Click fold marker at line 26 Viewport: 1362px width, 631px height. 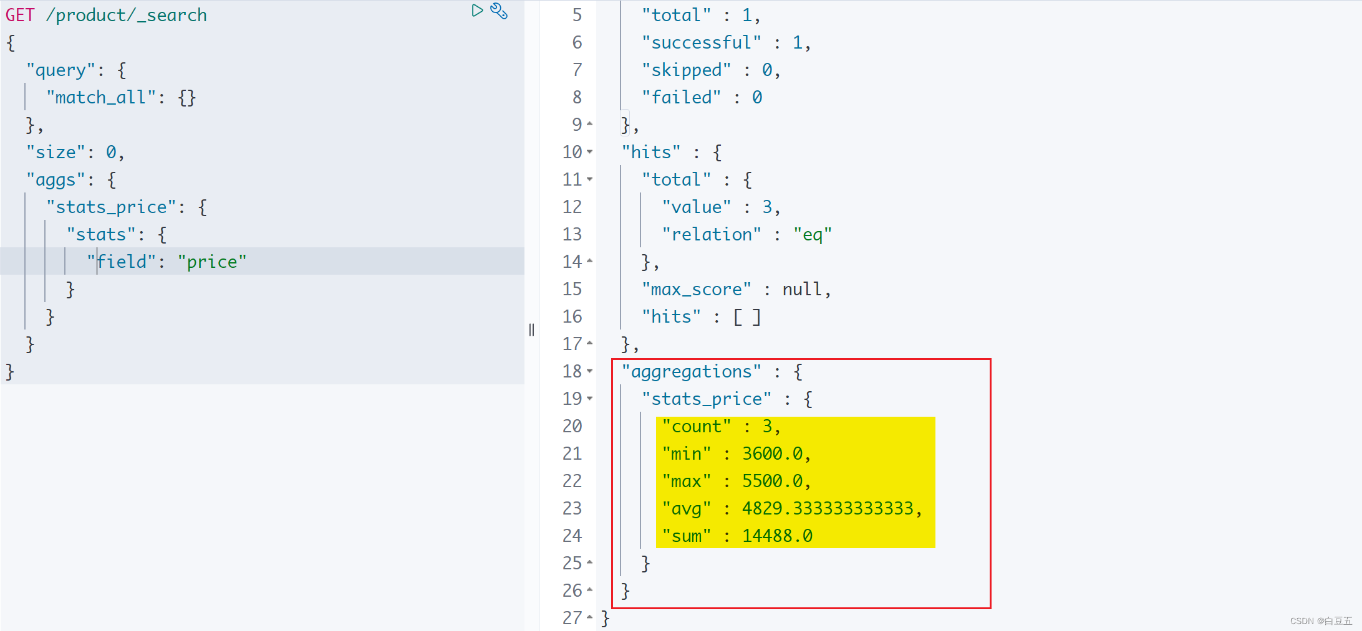point(590,590)
